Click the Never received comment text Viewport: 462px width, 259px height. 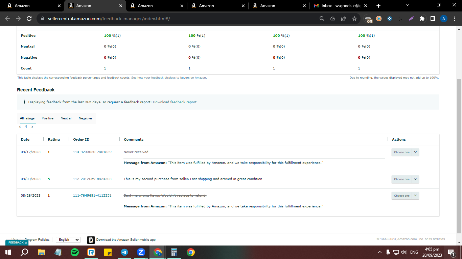pyautogui.click(x=136, y=152)
